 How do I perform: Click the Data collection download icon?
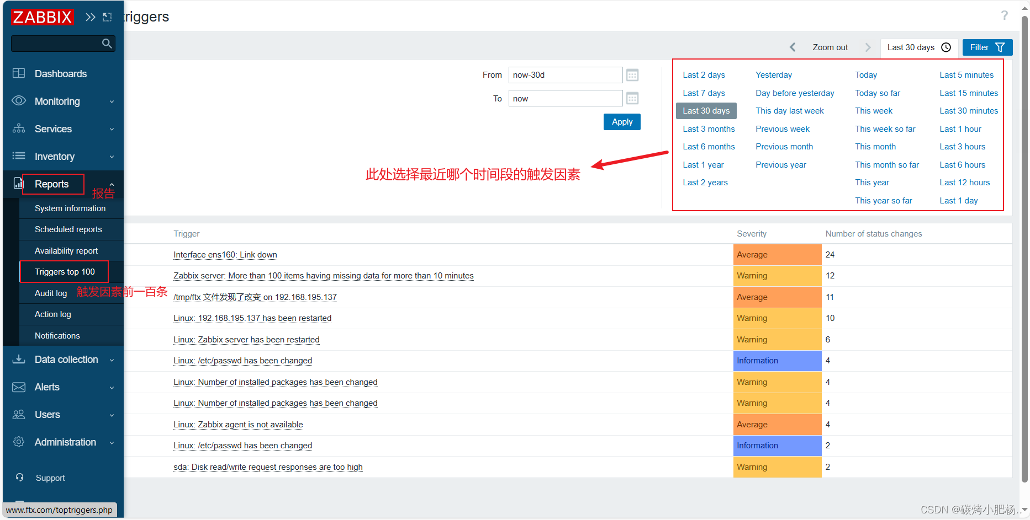[19, 359]
